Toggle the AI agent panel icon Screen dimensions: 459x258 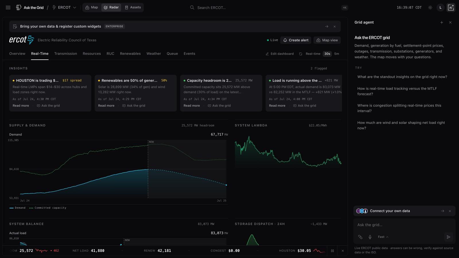point(451,7)
